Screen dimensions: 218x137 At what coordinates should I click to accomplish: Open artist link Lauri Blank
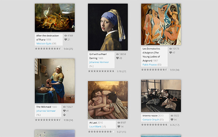95,127
